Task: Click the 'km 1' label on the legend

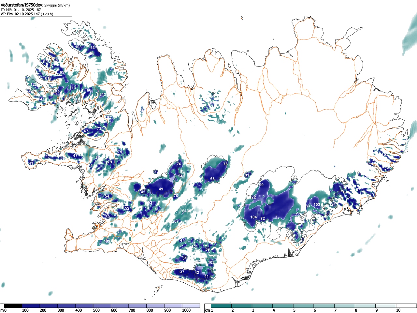Action: [209, 310]
